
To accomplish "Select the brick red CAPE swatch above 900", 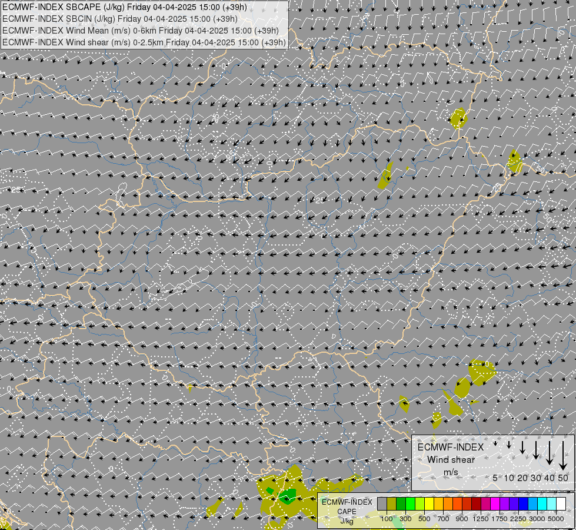I will click(467, 503).
